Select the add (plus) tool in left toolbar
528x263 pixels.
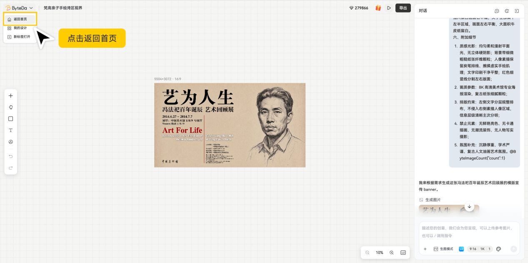11,96
